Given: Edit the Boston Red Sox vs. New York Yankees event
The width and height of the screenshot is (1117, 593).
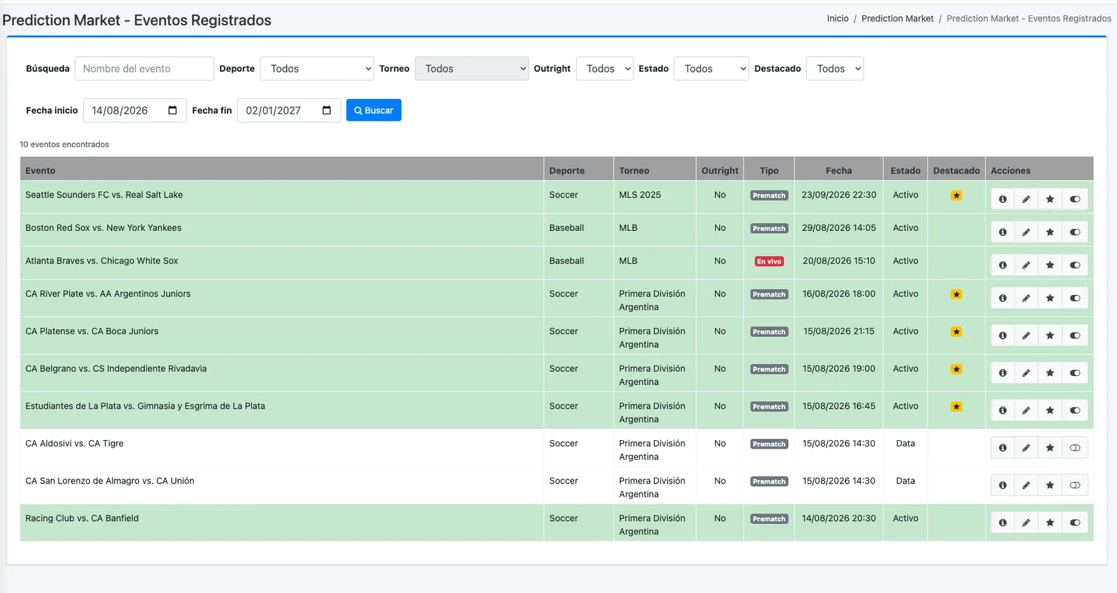Looking at the screenshot, I should 1026,232.
